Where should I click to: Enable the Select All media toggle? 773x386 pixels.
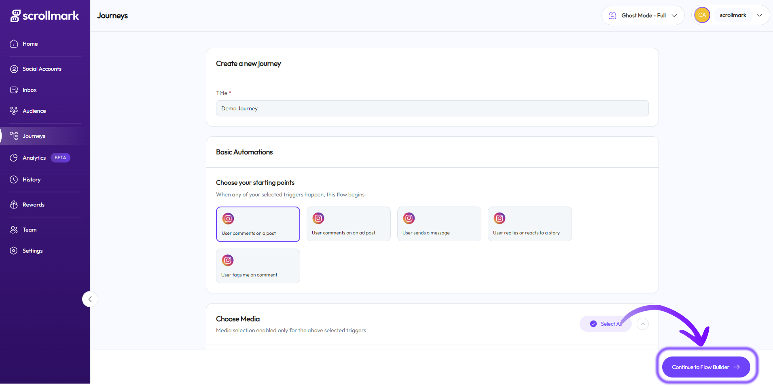[x=606, y=323]
